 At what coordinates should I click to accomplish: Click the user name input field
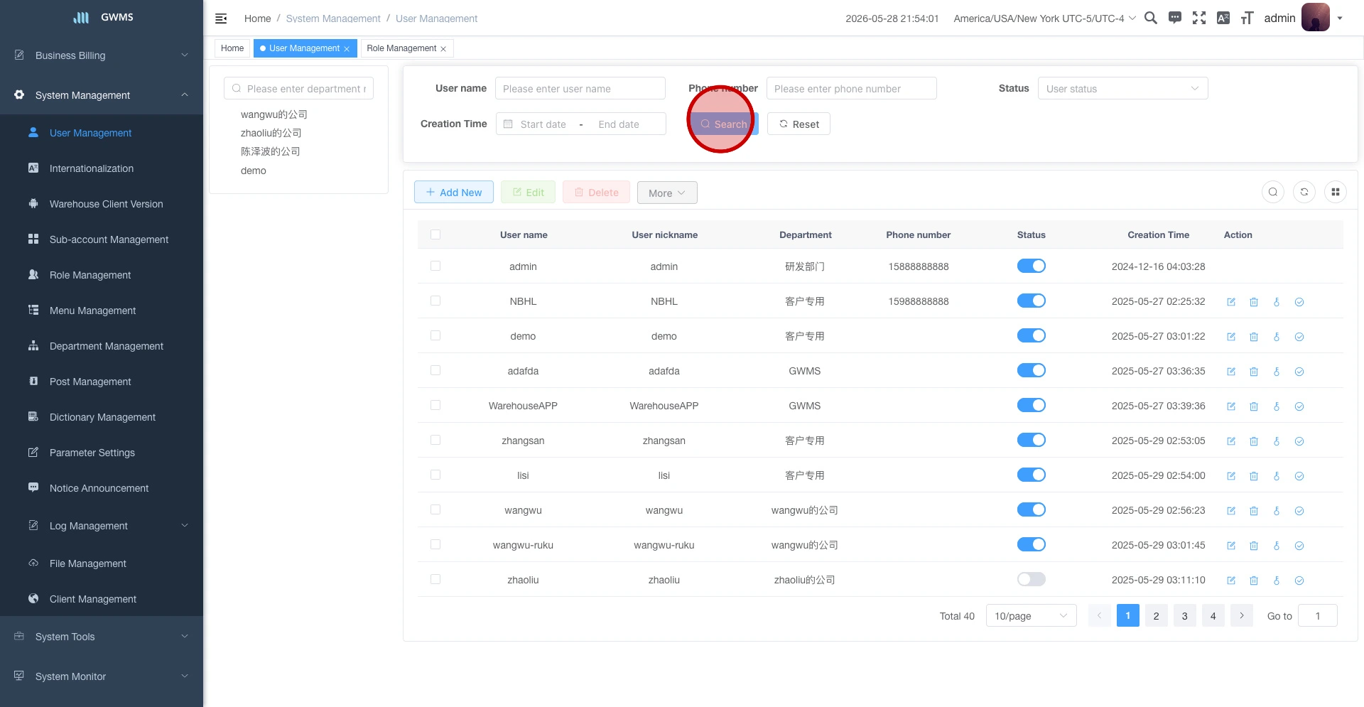tap(580, 88)
